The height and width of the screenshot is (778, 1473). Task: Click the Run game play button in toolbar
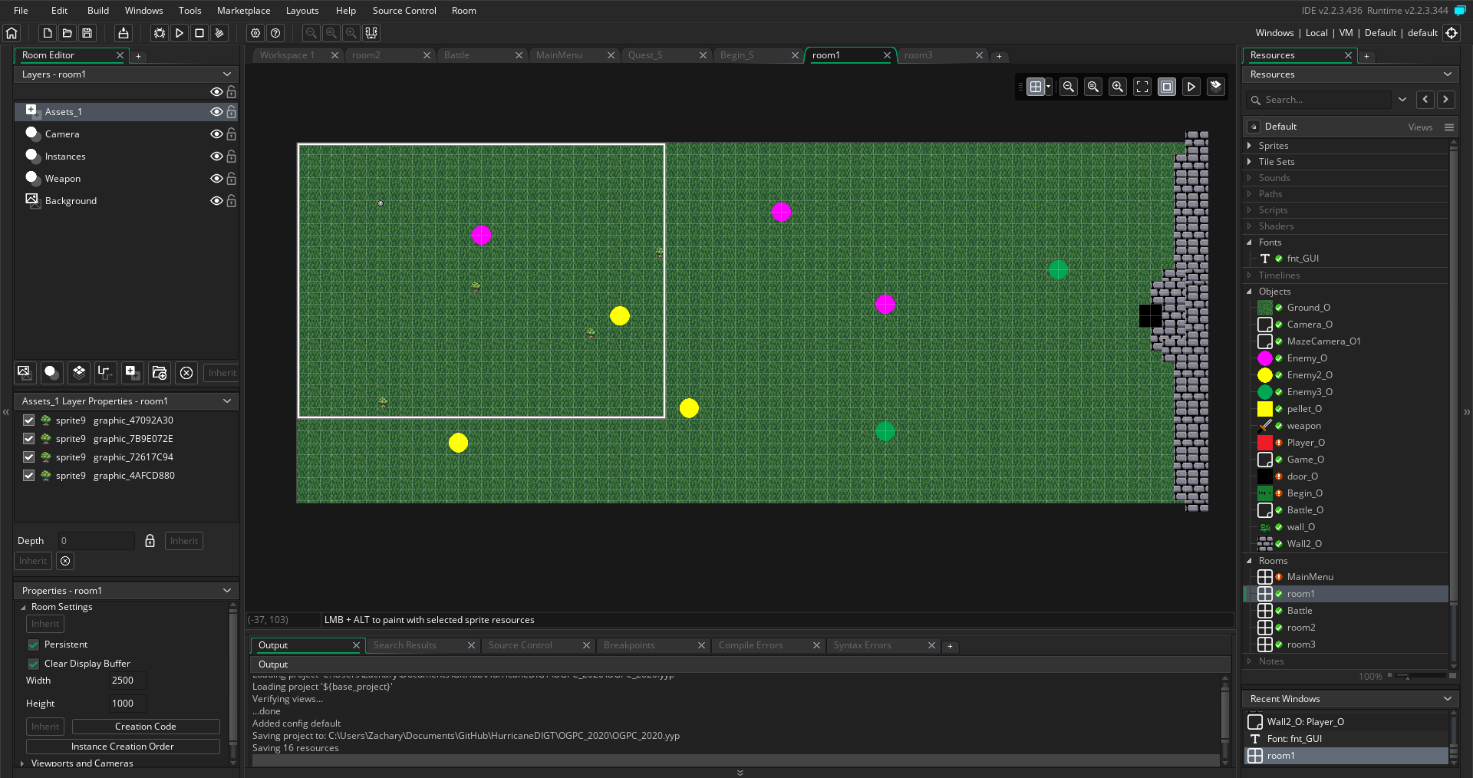click(180, 33)
